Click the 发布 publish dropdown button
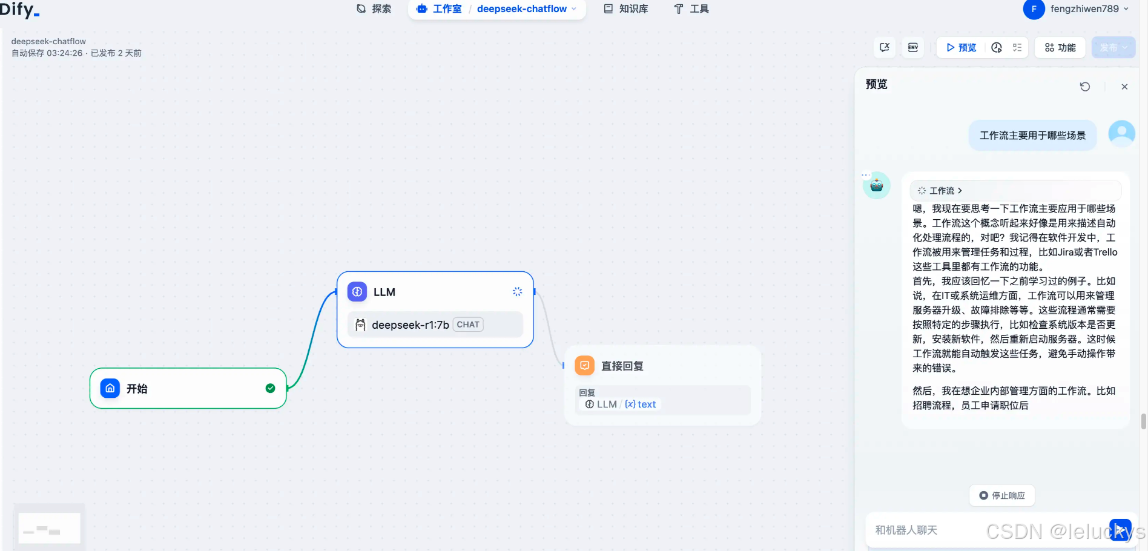Viewport: 1148px width, 551px height. (x=1113, y=47)
